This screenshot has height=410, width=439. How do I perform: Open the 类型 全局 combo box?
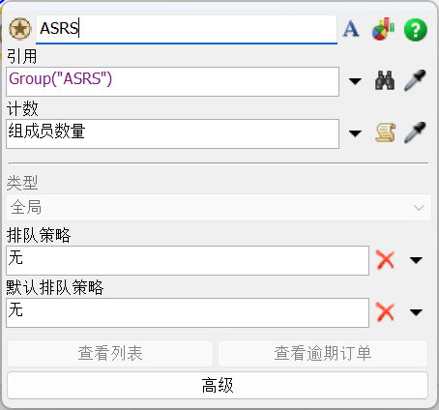click(x=219, y=207)
